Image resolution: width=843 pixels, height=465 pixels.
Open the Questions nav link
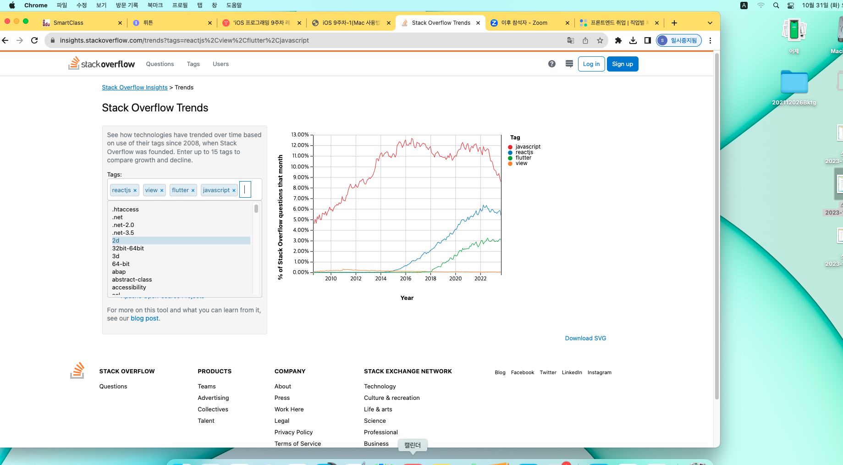coord(160,64)
